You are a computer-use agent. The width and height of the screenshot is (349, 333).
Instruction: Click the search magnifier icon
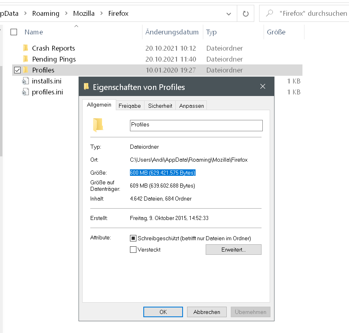[269, 13]
